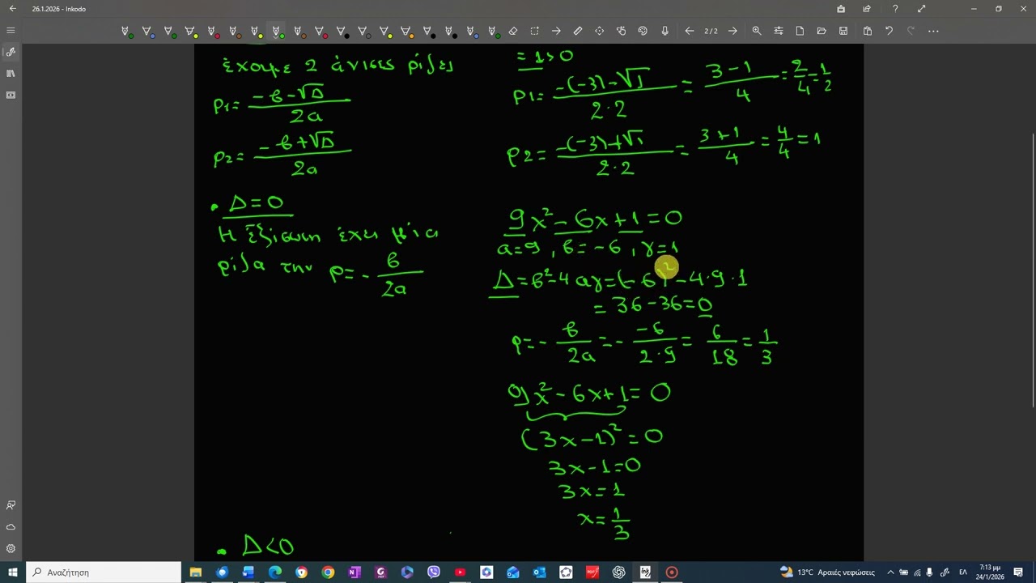Create a new document
Screen dimensions: 1036x583
800,31
